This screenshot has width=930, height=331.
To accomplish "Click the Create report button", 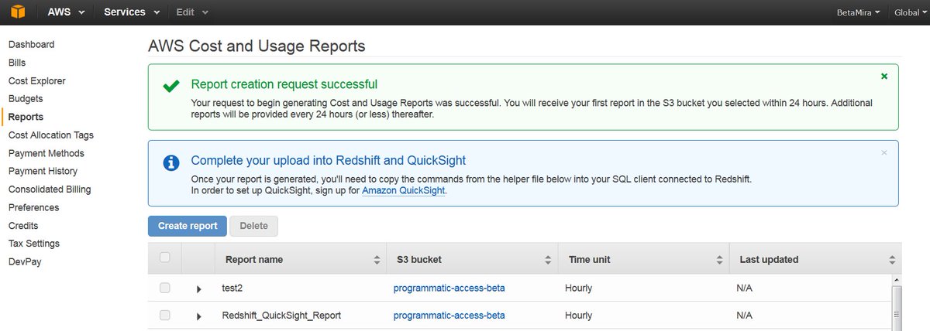I will [x=188, y=226].
